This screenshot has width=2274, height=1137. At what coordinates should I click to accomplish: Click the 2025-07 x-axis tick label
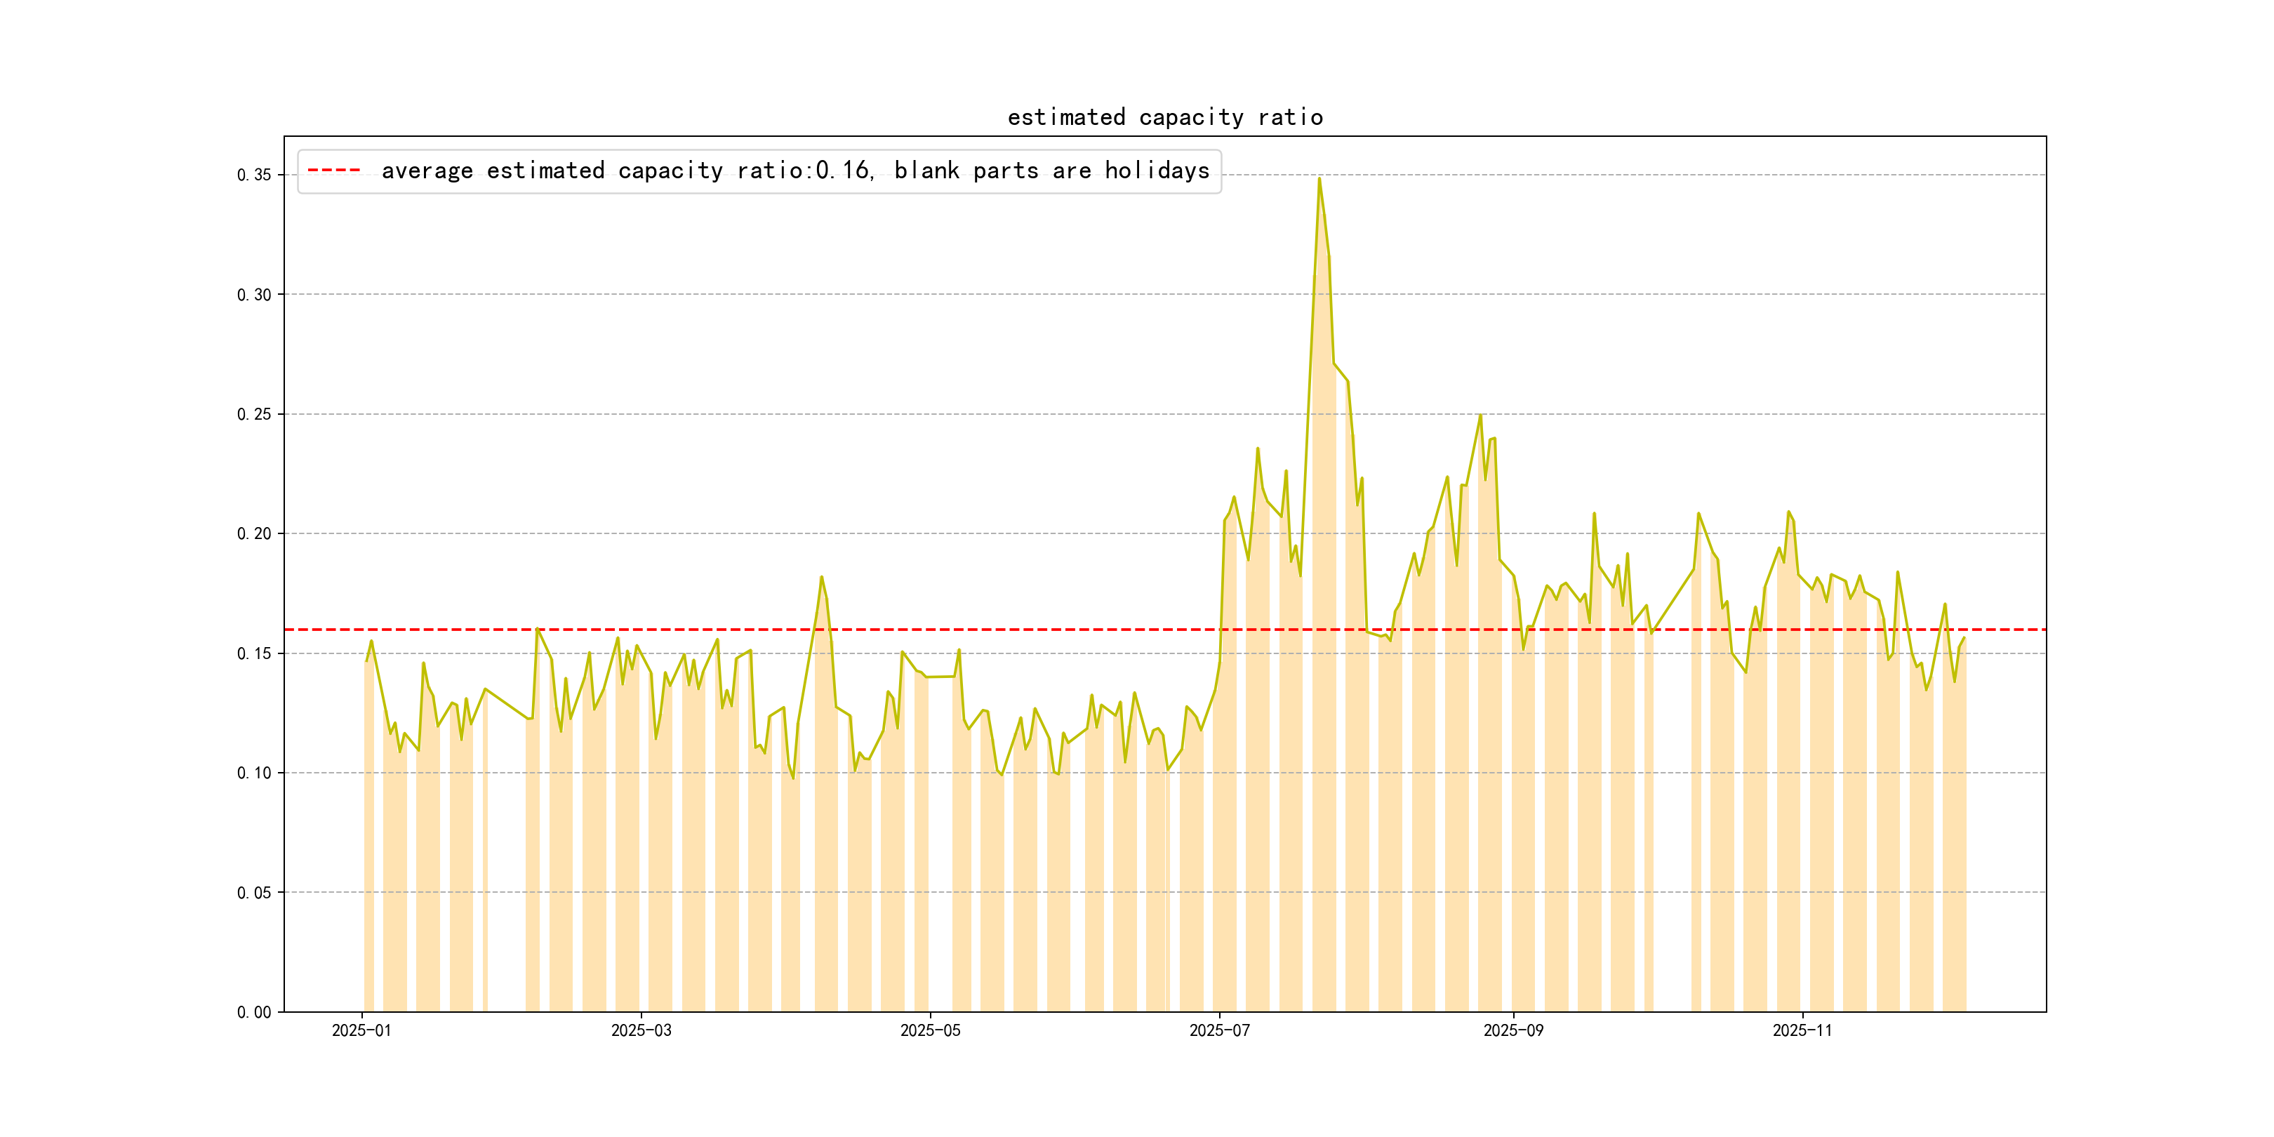(x=1219, y=1030)
